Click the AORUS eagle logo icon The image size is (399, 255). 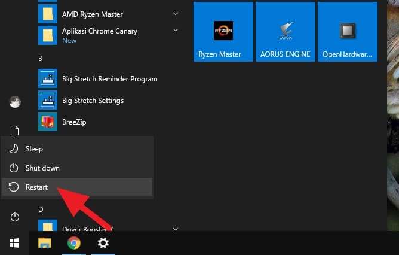[x=286, y=31]
